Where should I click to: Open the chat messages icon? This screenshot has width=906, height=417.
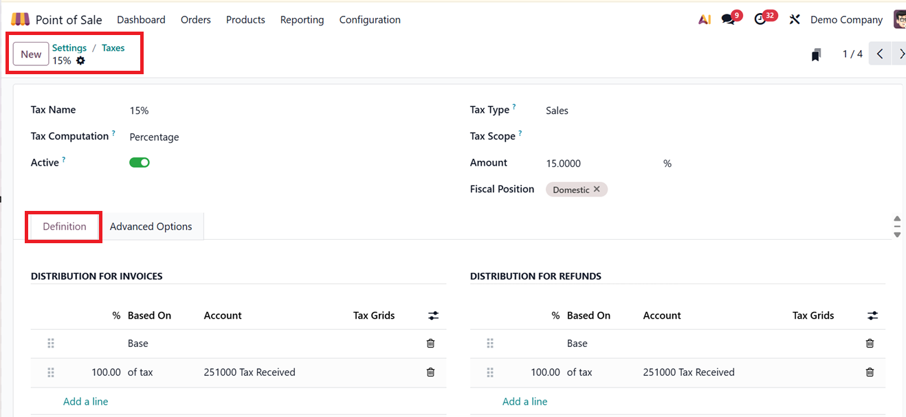pyautogui.click(x=728, y=20)
